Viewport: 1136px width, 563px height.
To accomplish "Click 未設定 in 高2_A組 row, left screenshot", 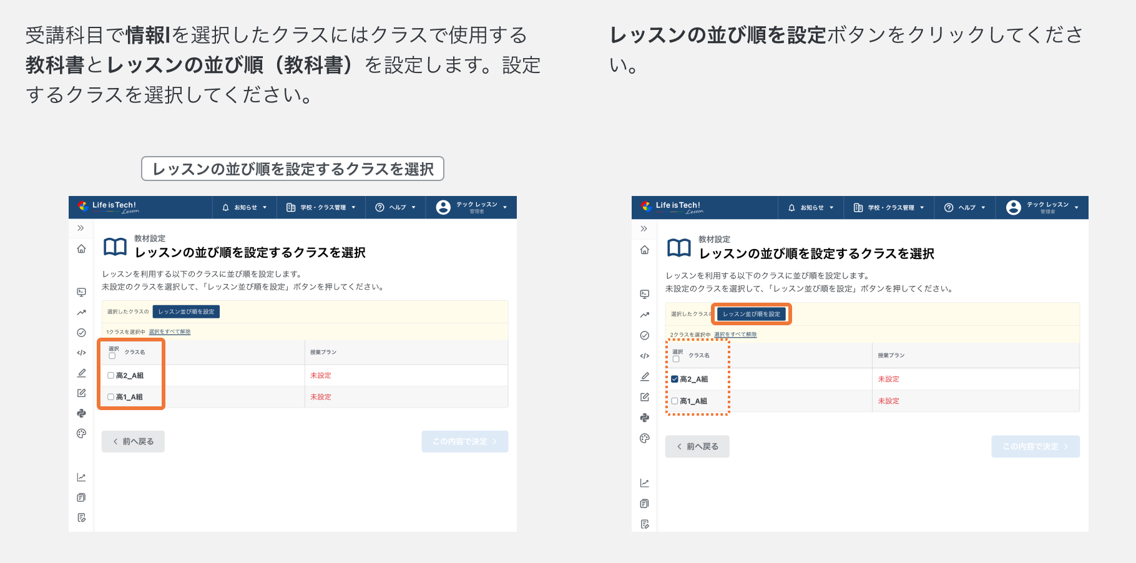I will point(321,376).
